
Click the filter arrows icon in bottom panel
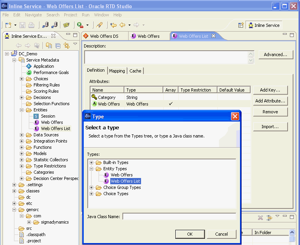tap(269, 218)
